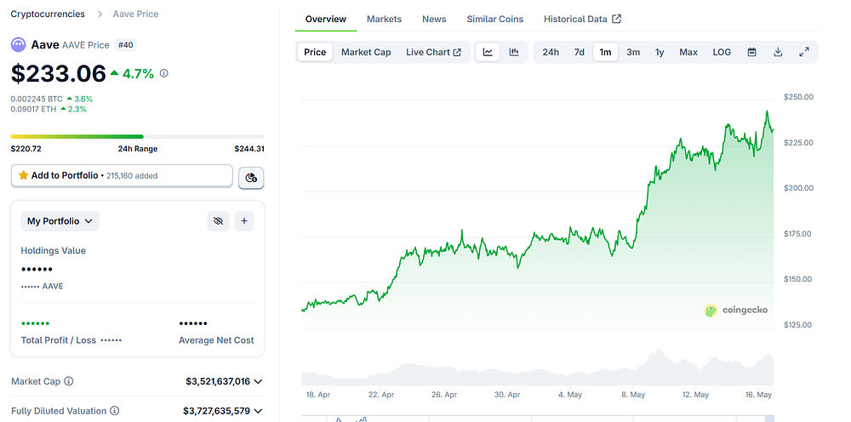Download the chart data icon

pos(778,52)
